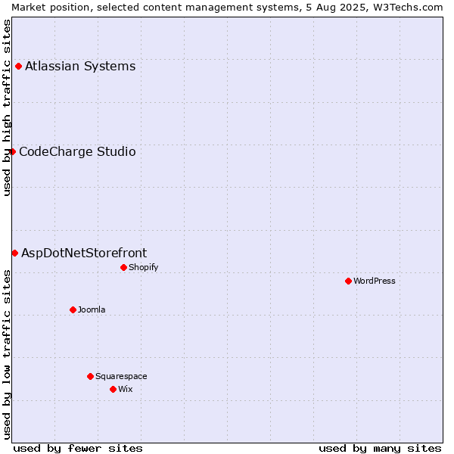Select the AspDotNetStorefront label
Screen dimensions: 454x454
point(84,253)
